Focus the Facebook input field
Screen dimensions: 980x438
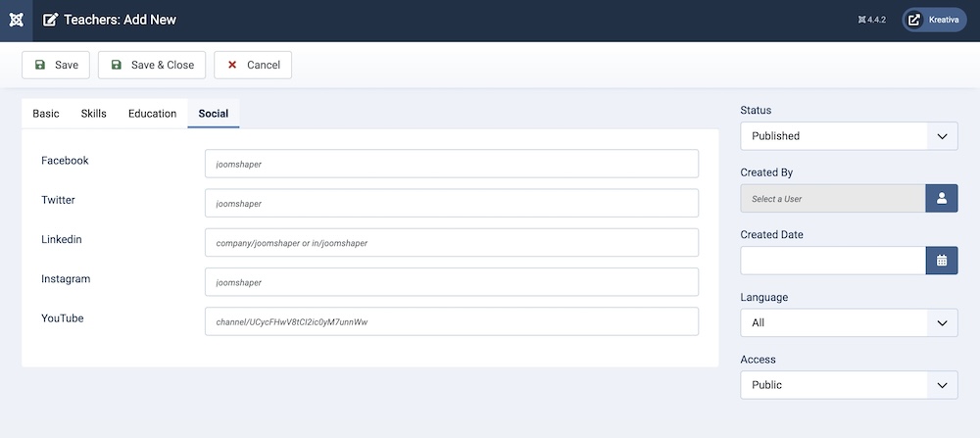(x=451, y=164)
